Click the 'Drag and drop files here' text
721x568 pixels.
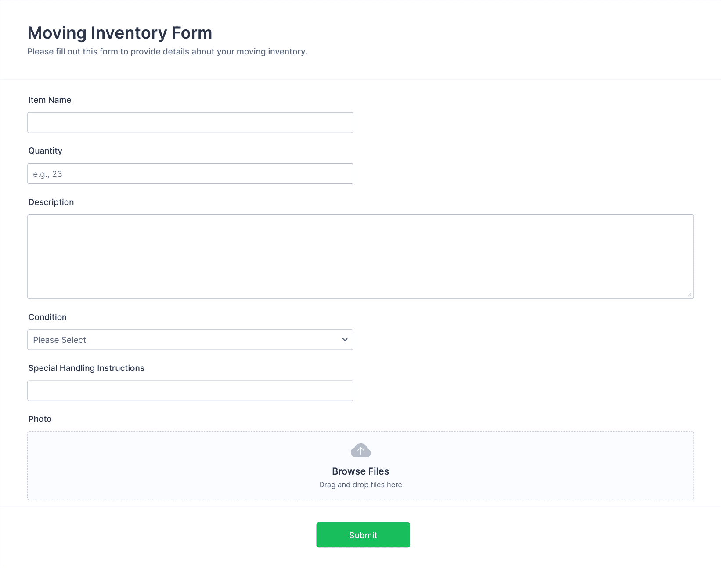[x=360, y=485]
